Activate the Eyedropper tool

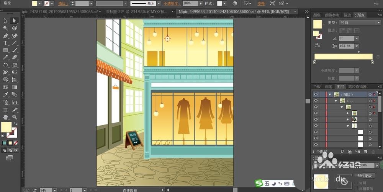tap(6, 94)
